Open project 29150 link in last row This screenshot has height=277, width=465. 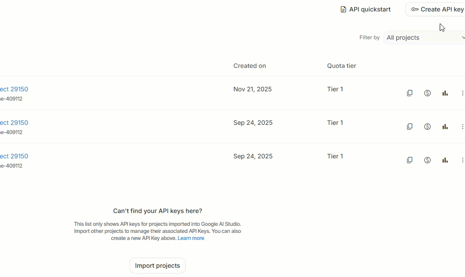tap(14, 156)
